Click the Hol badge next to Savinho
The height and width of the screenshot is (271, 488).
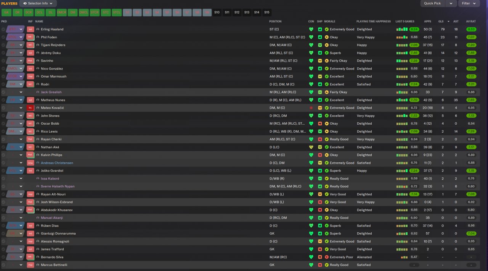tap(30, 61)
